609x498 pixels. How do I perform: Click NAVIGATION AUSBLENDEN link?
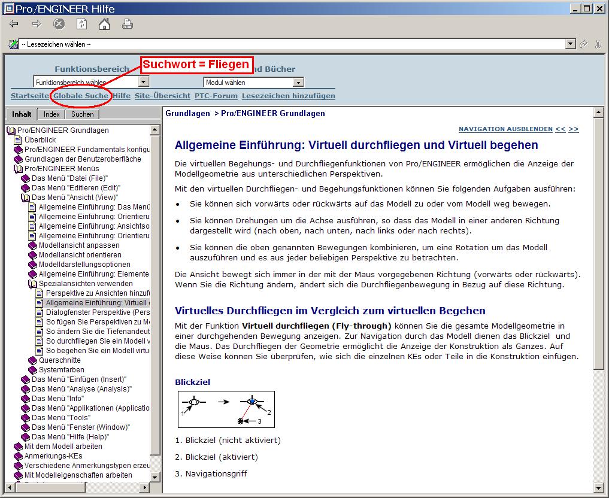click(x=505, y=129)
